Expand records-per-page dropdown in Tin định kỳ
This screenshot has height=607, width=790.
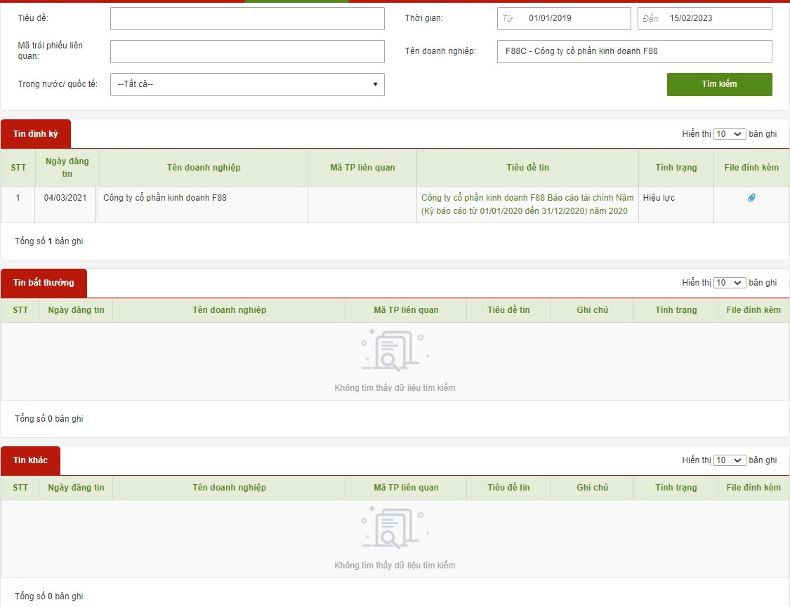(x=729, y=134)
